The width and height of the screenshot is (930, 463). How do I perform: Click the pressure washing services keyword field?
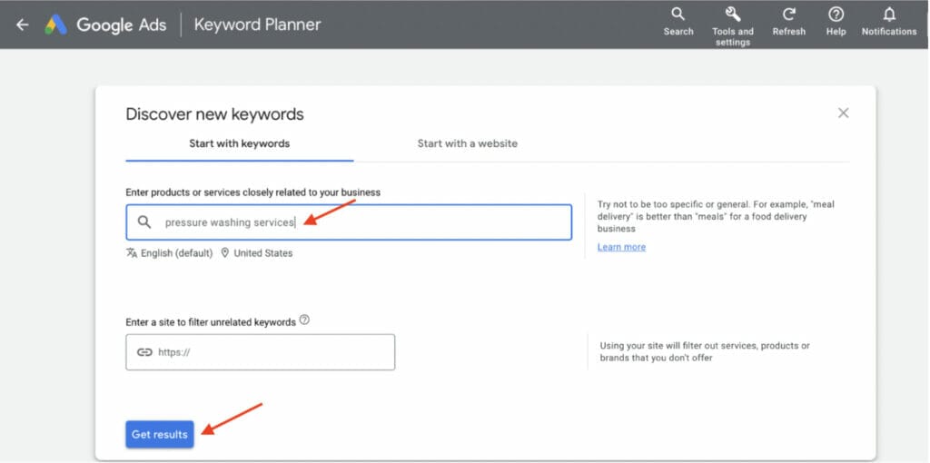(x=363, y=222)
